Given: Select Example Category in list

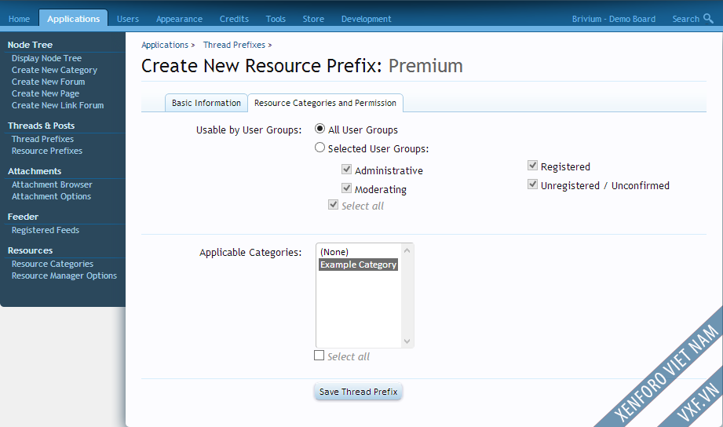Looking at the screenshot, I should [x=358, y=265].
